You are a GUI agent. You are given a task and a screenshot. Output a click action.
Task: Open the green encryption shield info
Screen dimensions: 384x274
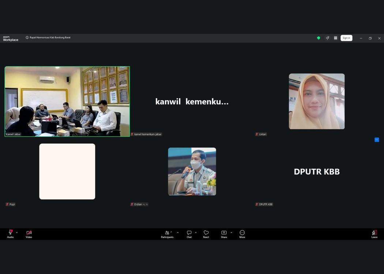(x=319, y=38)
